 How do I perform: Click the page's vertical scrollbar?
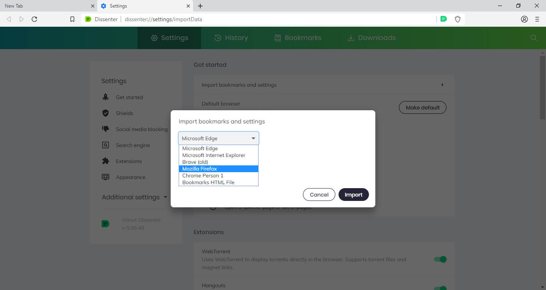pos(542,88)
